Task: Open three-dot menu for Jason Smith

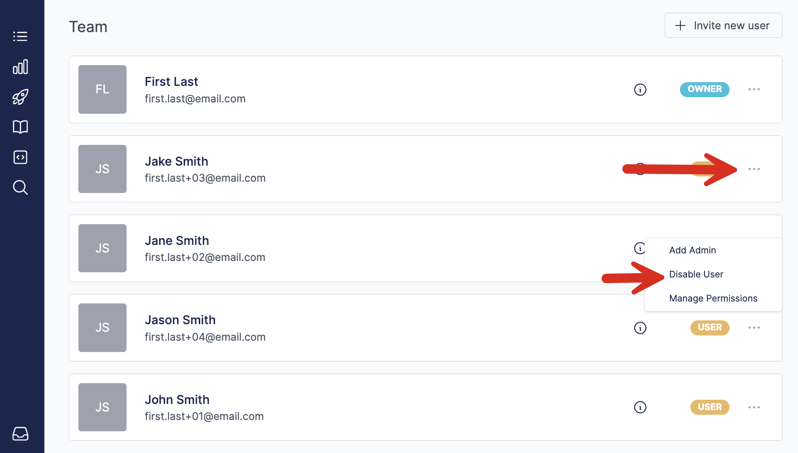Action: pos(754,327)
